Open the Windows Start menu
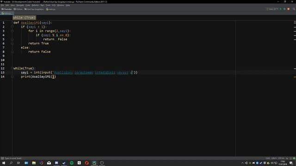This screenshot has width=296, height=166. [x=4, y=163]
